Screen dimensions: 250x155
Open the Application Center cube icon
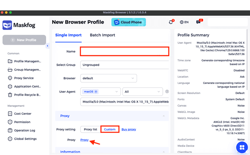10,86
